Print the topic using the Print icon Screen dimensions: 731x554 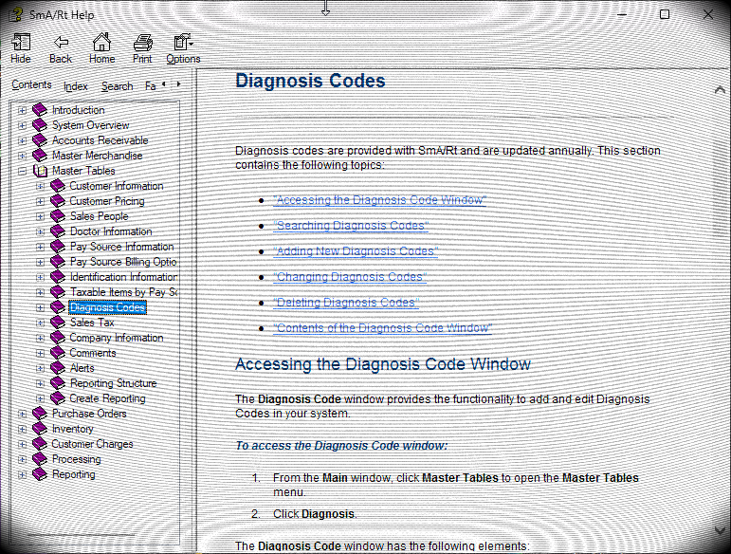[142, 43]
